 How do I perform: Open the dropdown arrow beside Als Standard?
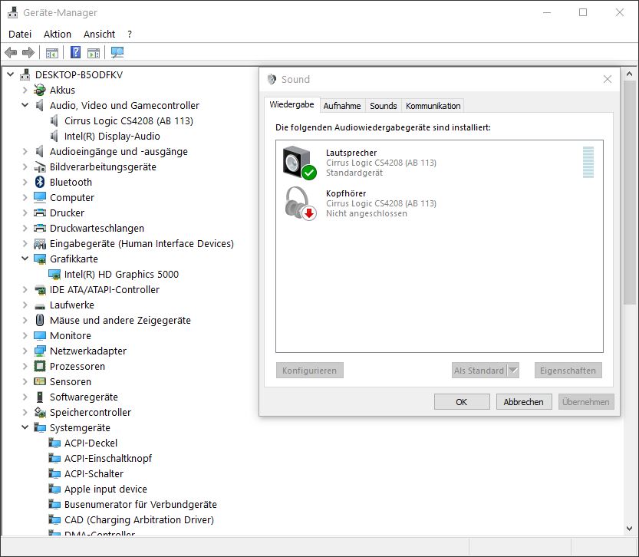[x=513, y=371]
